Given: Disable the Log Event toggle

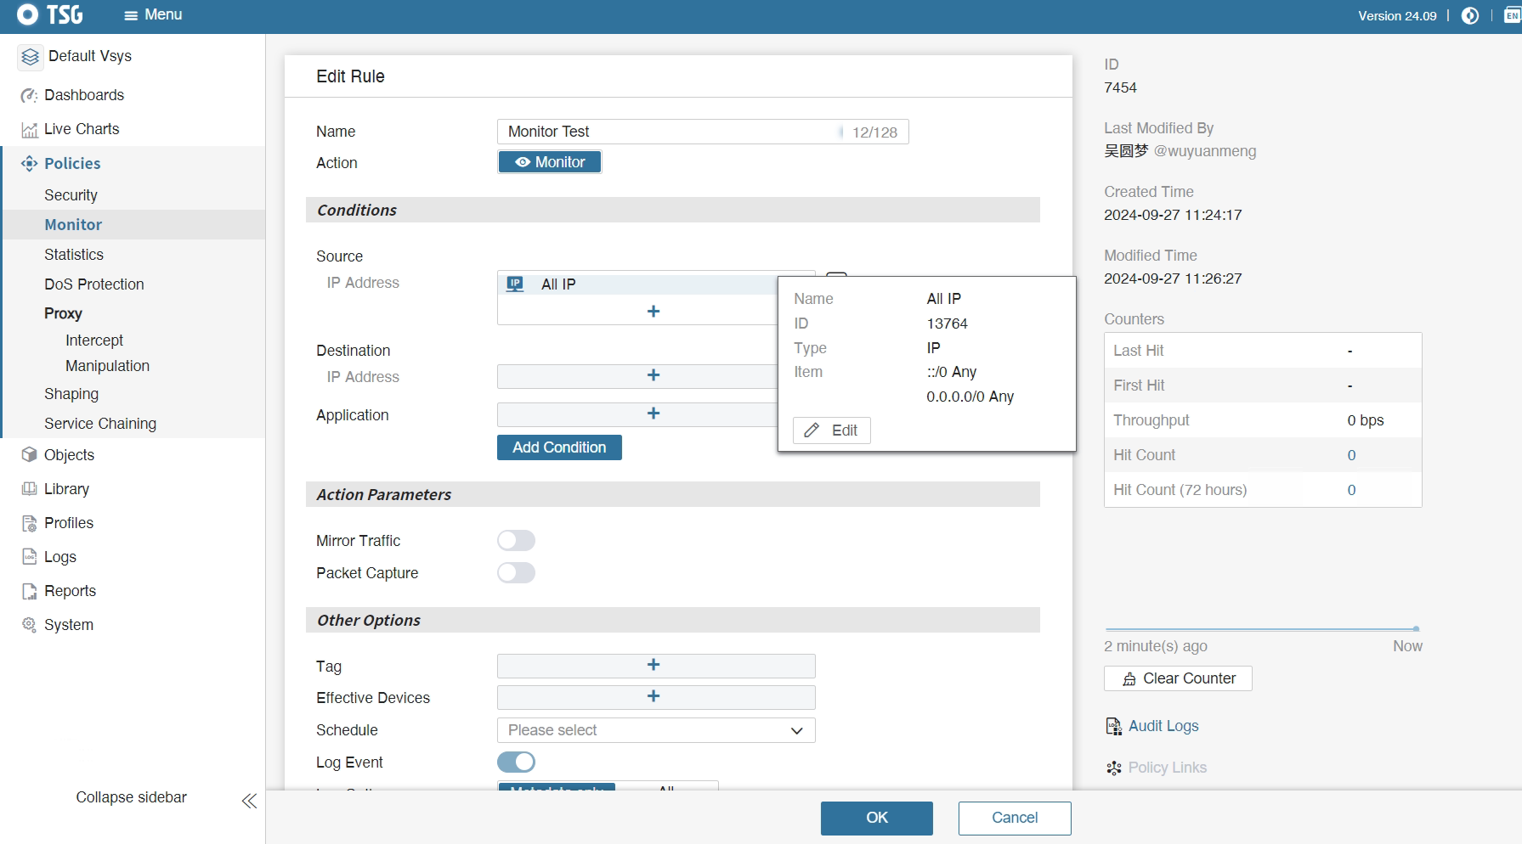Looking at the screenshot, I should (516, 762).
